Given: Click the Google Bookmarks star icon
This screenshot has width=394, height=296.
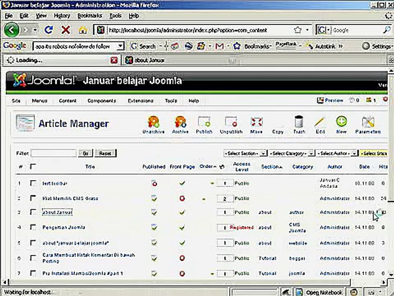Looking at the screenshot, I should point(237,46).
